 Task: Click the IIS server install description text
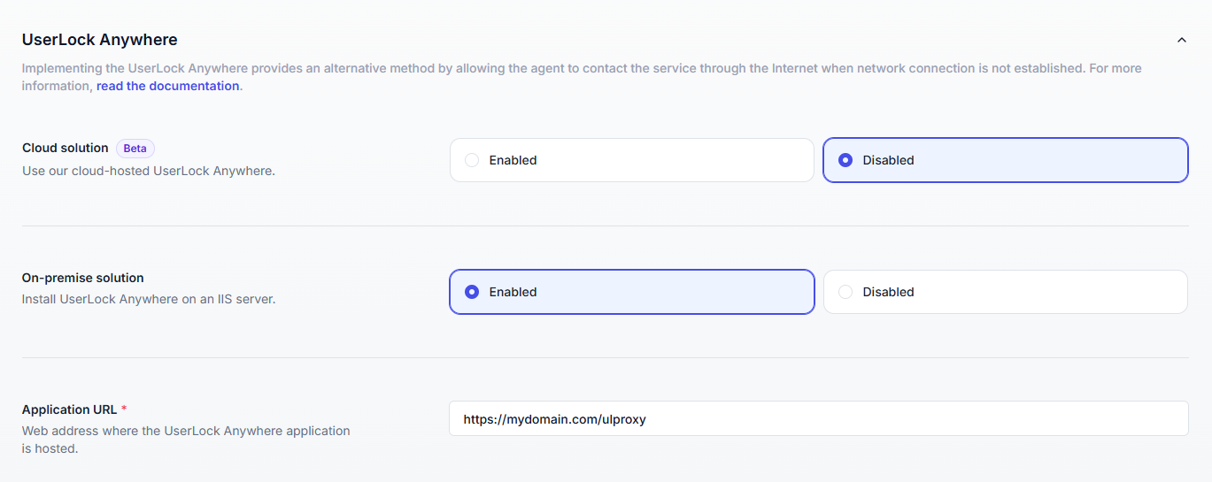click(x=148, y=299)
